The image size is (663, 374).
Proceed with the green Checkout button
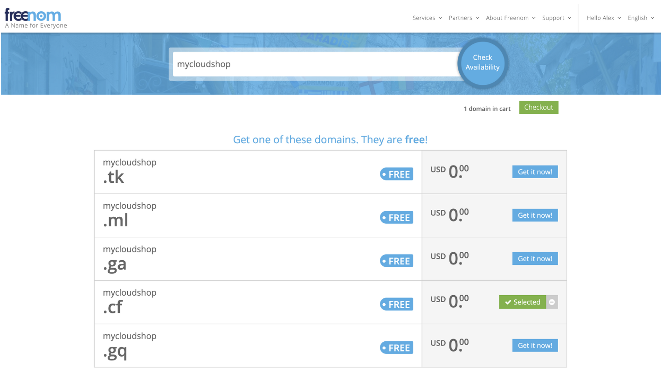point(539,107)
